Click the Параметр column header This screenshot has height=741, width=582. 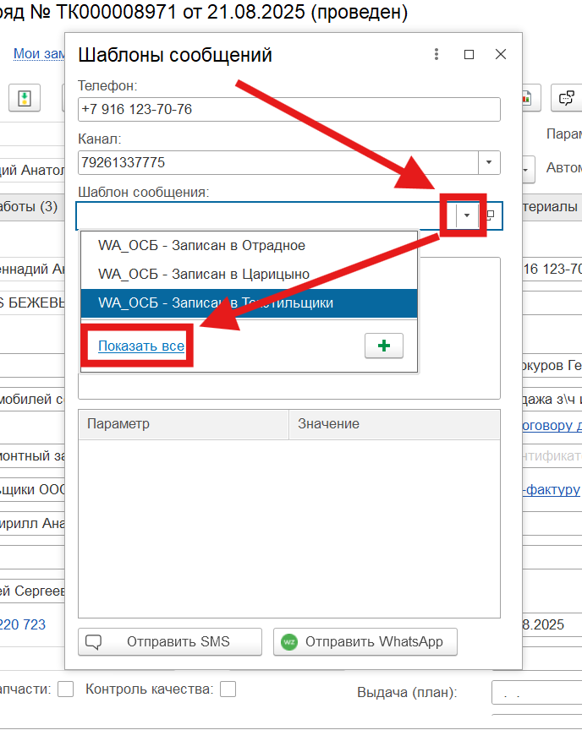coord(183,424)
